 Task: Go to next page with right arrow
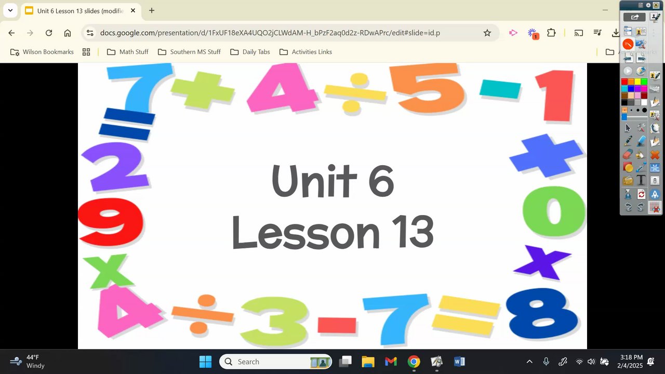[x=641, y=58]
